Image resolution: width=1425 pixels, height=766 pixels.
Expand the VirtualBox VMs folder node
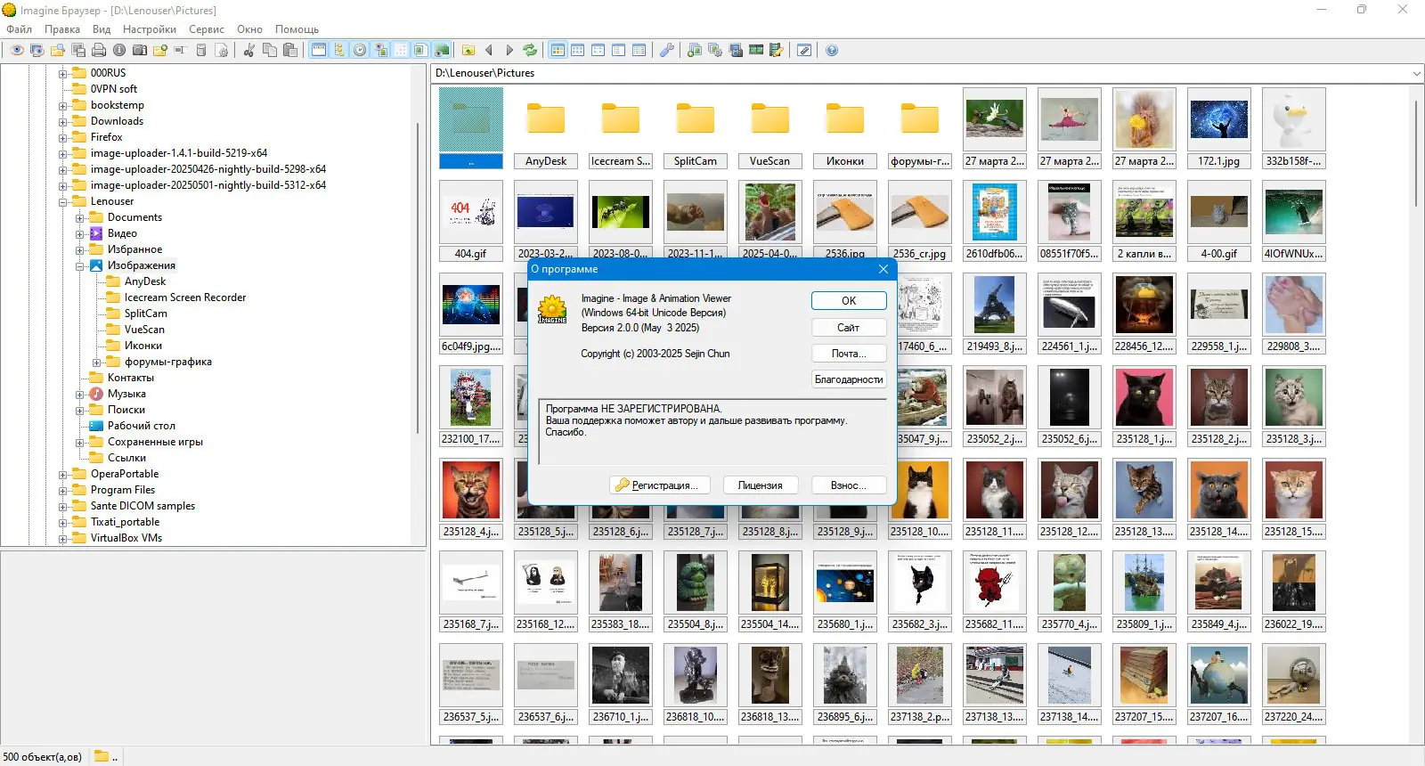point(63,539)
